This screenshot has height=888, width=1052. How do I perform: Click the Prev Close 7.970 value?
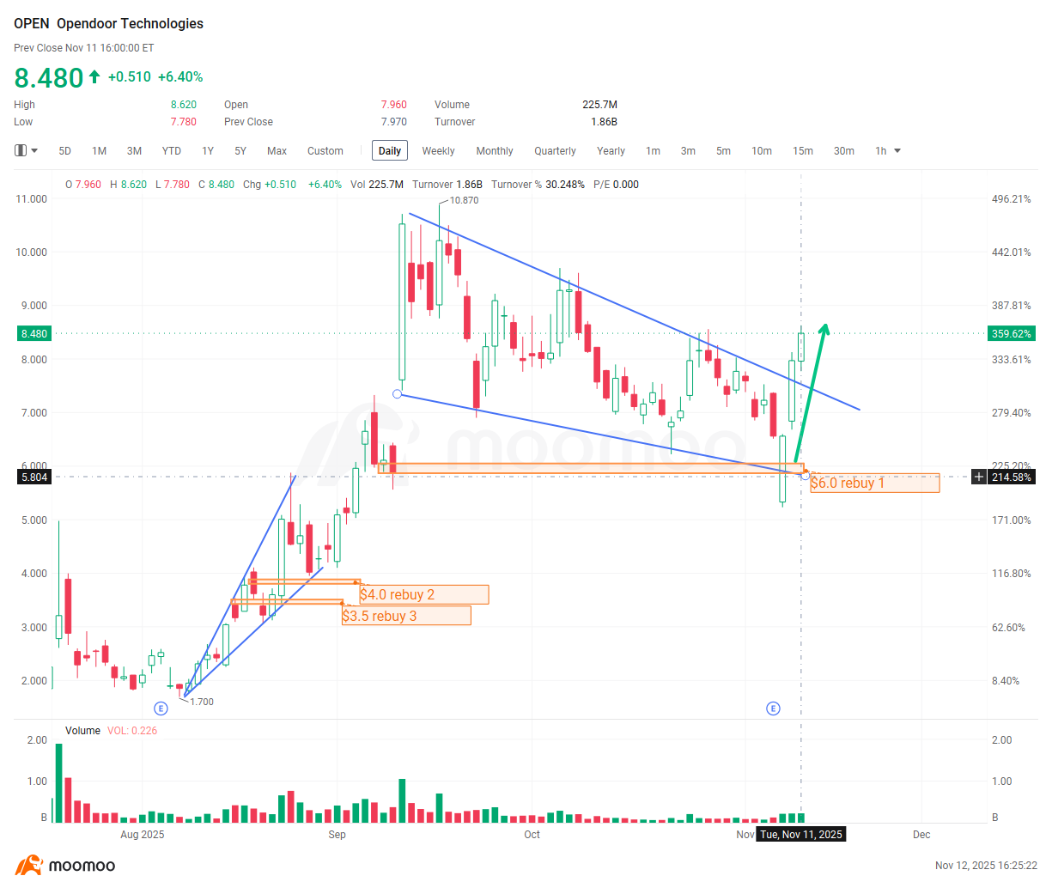click(x=394, y=122)
